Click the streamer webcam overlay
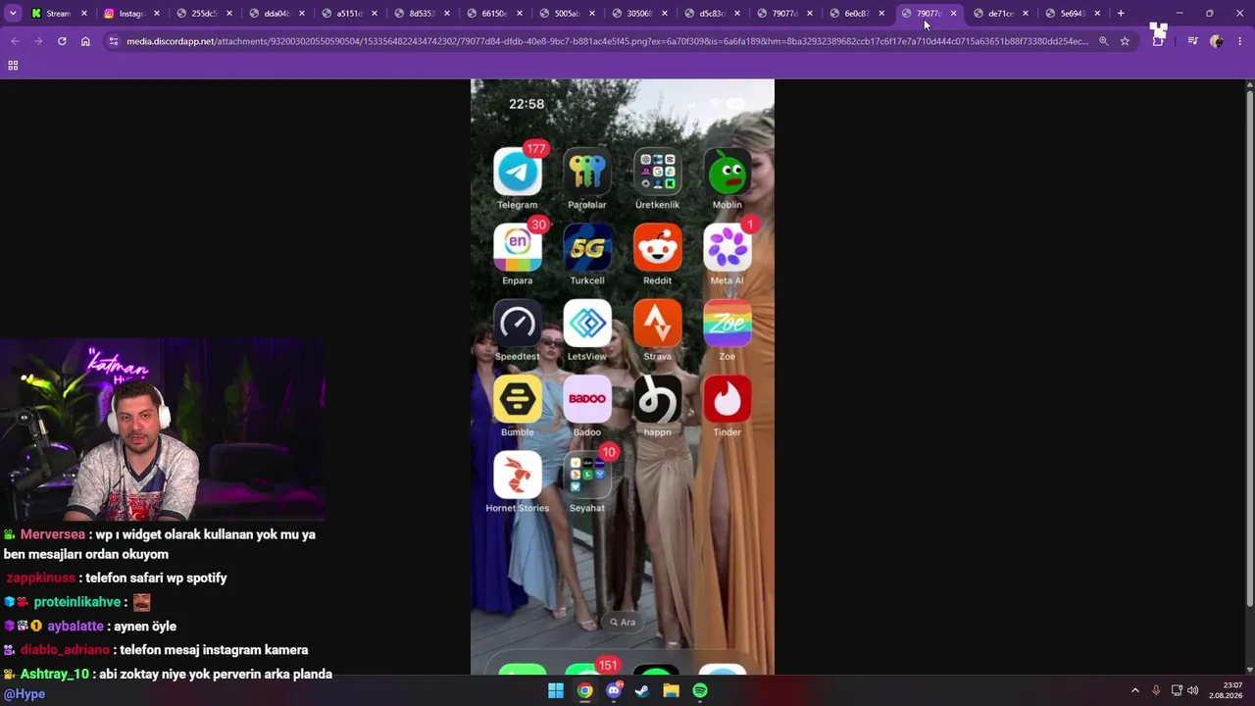The image size is (1255, 706). [163, 429]
